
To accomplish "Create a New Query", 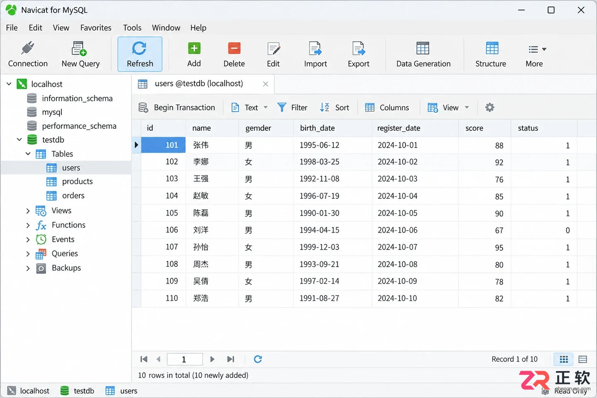I will (x=80, y=54).
